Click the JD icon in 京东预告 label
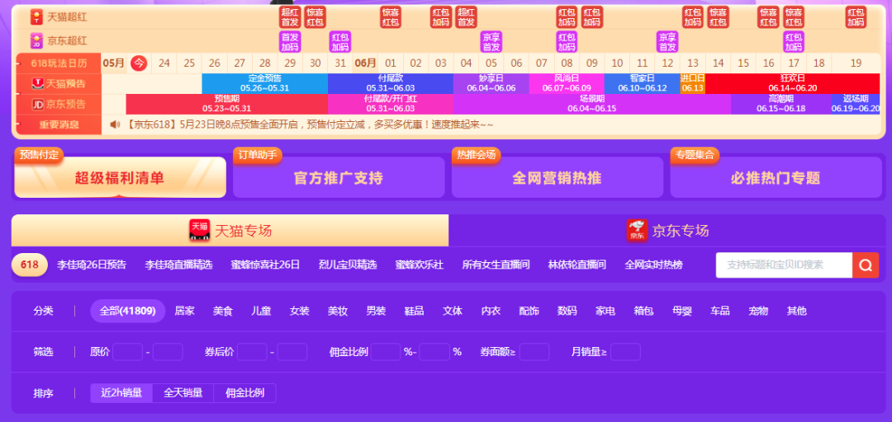 coord(37,104)
